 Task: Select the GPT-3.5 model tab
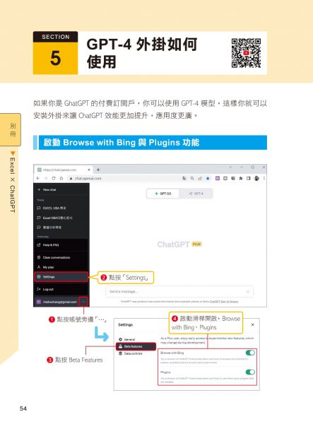(163, 194)
